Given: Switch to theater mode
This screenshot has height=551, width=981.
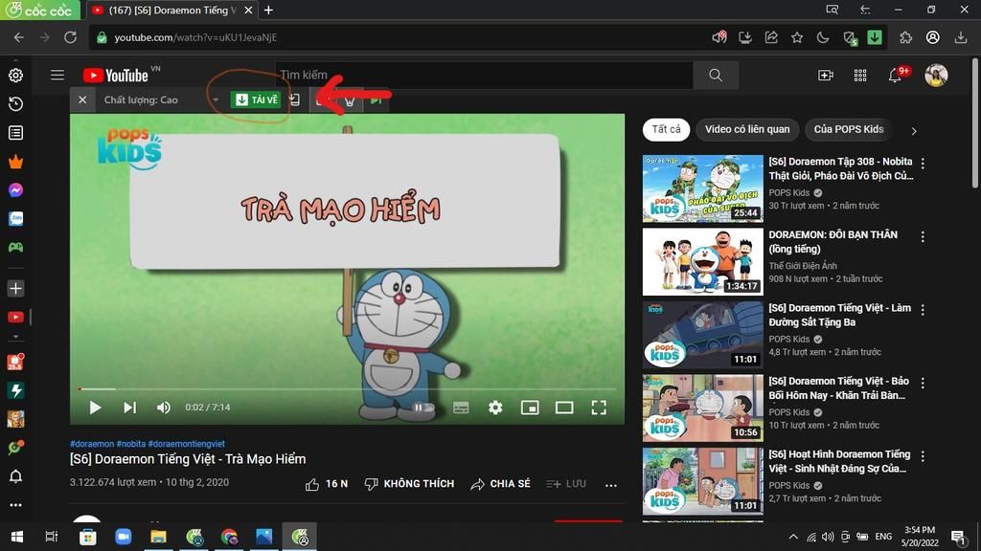Looking at the screenshot, I should 564,408.
